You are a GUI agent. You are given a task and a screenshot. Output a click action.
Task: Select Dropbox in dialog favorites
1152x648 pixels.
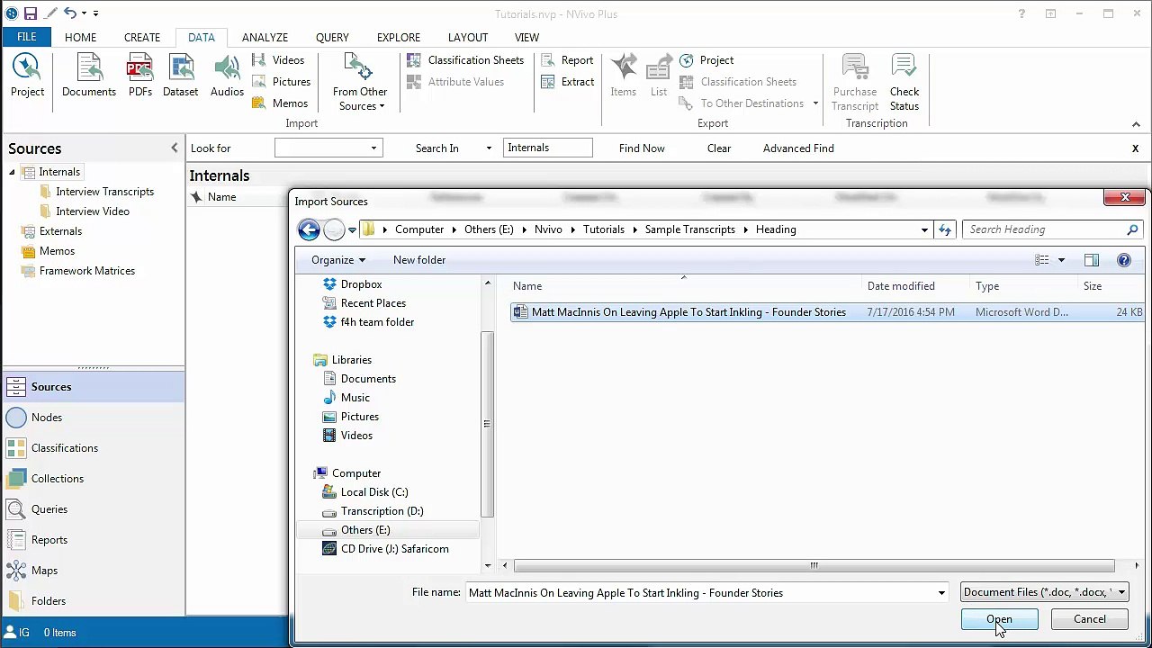pos(361,283)
